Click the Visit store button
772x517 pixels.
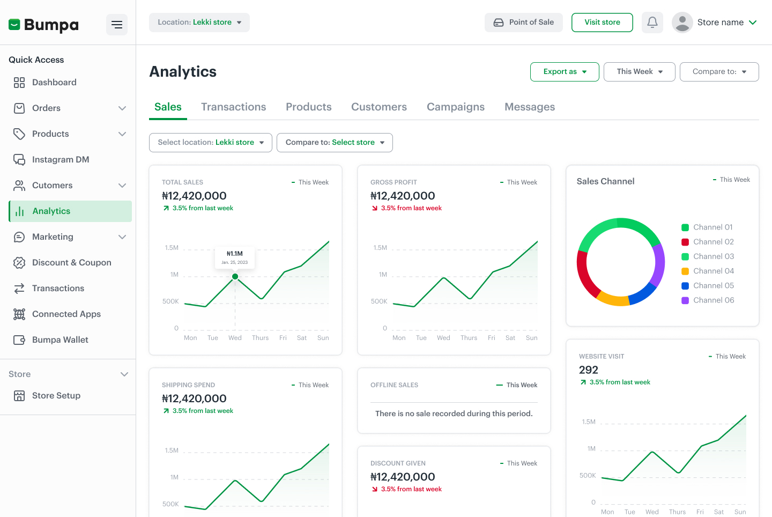pyautogui.click(x=602, y=23)
